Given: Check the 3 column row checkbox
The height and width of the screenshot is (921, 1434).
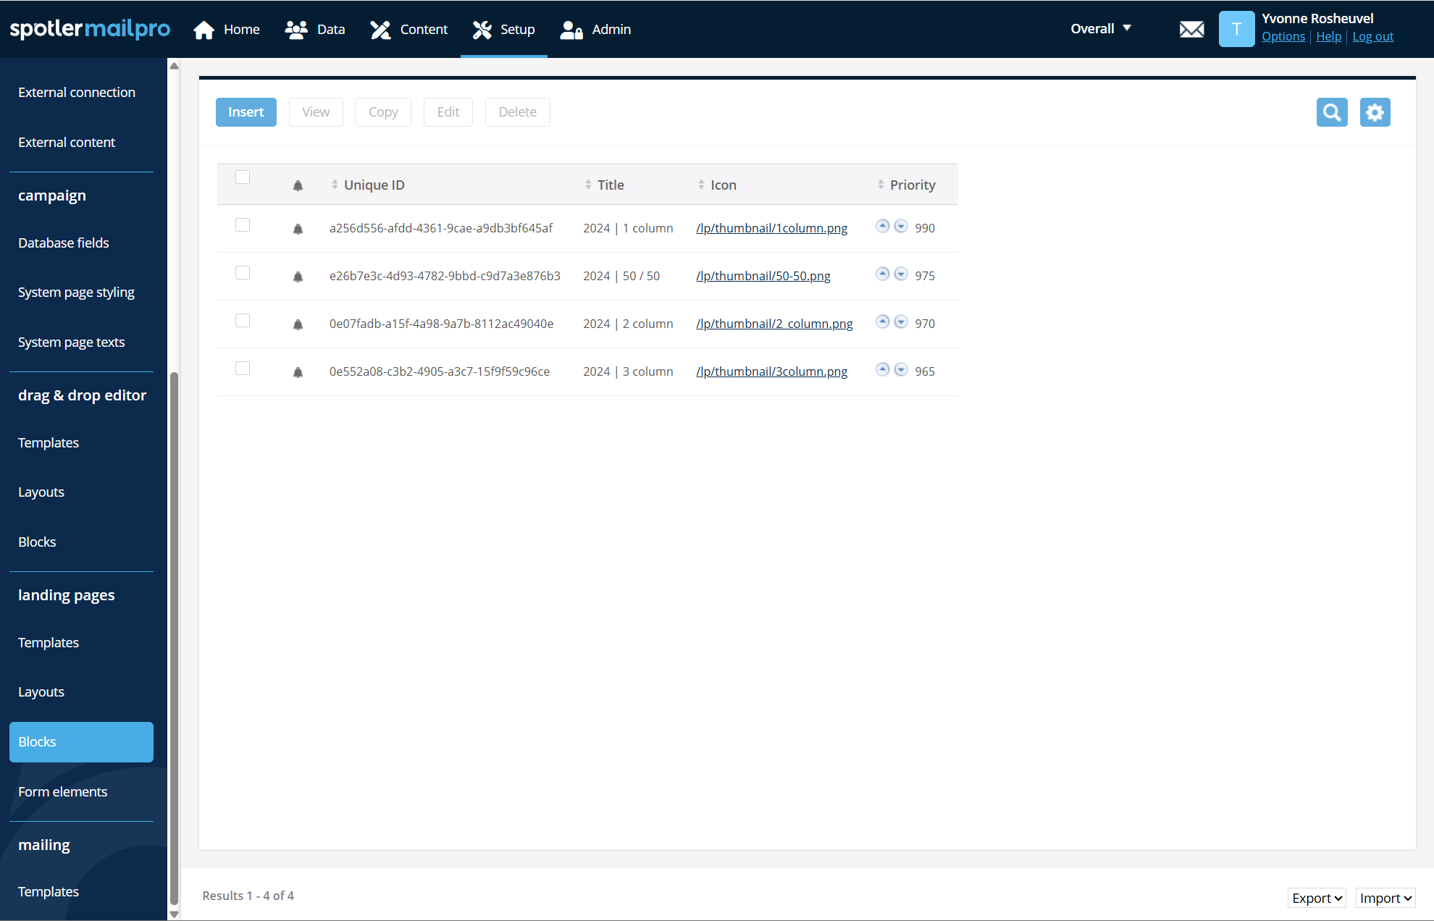Looking at the screenshot, I should [243, 369].
